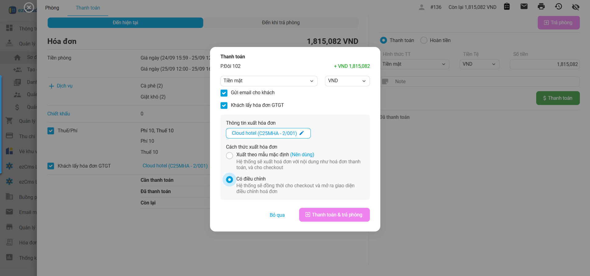590x276 pixels.
Task: Switch to Đến khi trả phòng tab
Action: 281,23
